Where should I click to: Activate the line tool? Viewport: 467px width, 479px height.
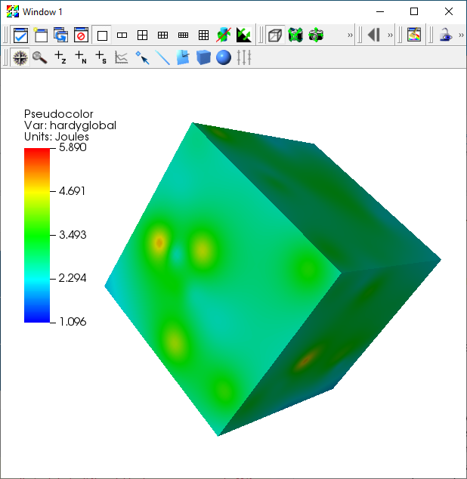(x=162, y=57)
